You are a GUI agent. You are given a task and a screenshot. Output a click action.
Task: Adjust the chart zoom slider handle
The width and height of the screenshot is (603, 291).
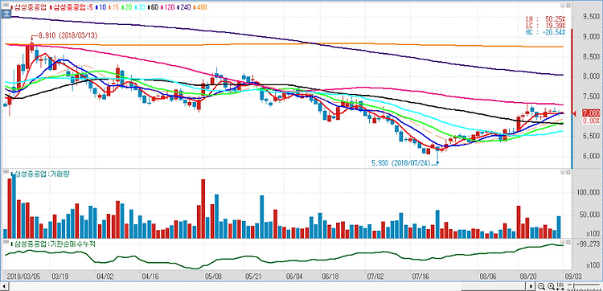[x=573, y=286]
